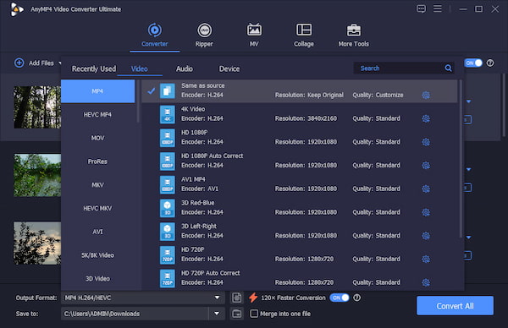This screenshot has height=328, width=508.
Task: Click the custom profile icon beside Output Format
Action: coord(237,298)
